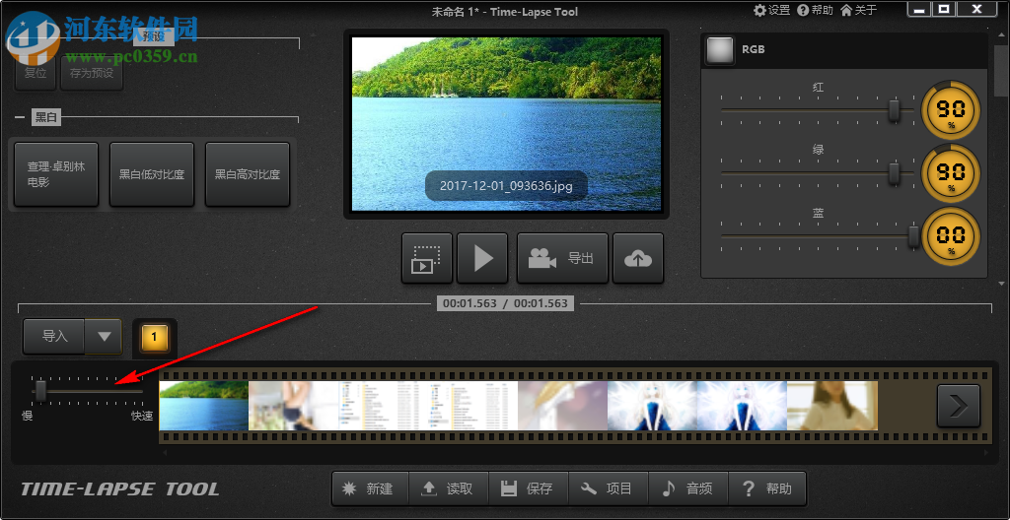Click the 导出 export video button
Screen dimensions: 1010x520
pos(562,258)
